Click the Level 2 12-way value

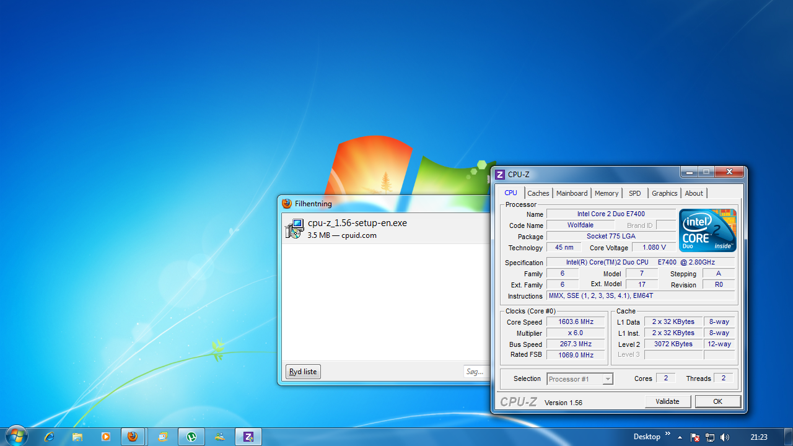(x=719, y=344)
